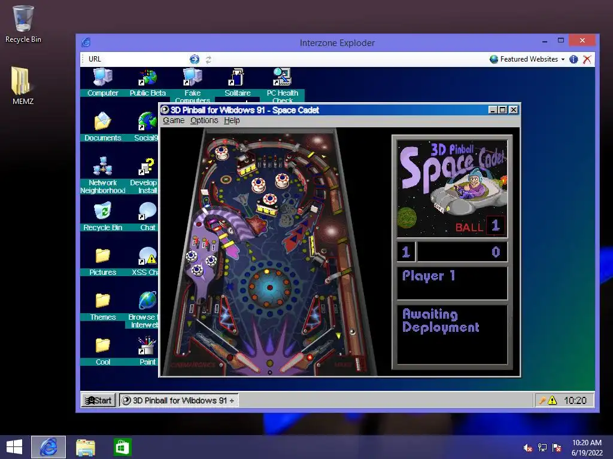The width and height of the screenshot is (613, 459).
Task: Click the Start button in inner taskbar
Action: 99,400
